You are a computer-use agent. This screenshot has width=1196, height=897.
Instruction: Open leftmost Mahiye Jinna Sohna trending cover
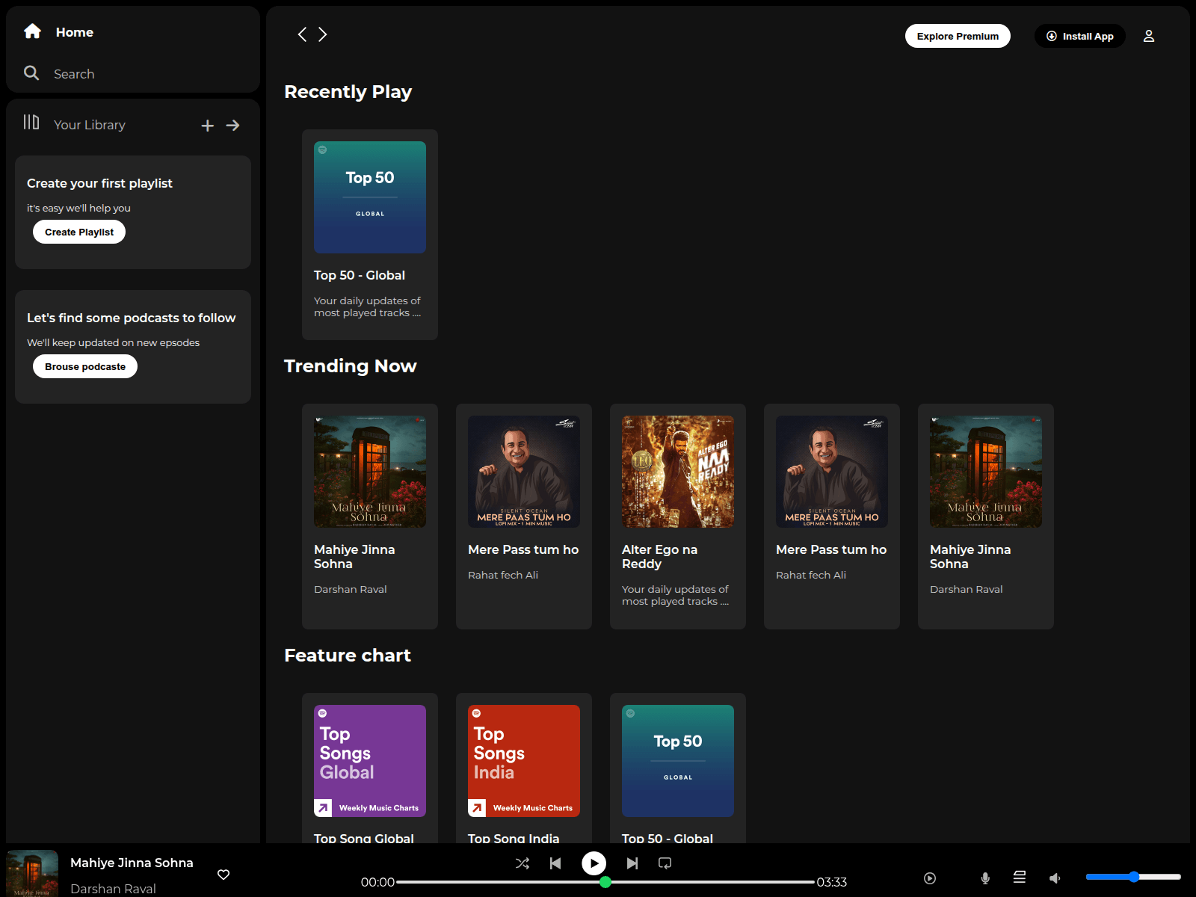pos(370,472)
